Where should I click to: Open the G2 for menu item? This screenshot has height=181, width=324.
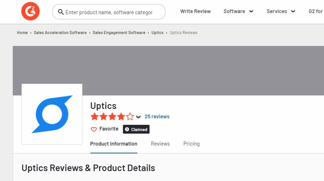315,11
